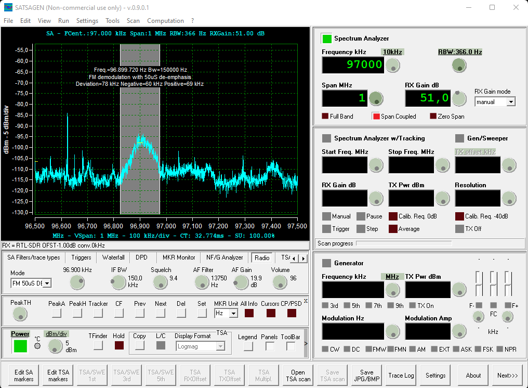The width and height of the screenshot is (528, 388).
Task: Expand the side arrow next to ToolBar
Action: pyautogui.click(x=306, y=343)
